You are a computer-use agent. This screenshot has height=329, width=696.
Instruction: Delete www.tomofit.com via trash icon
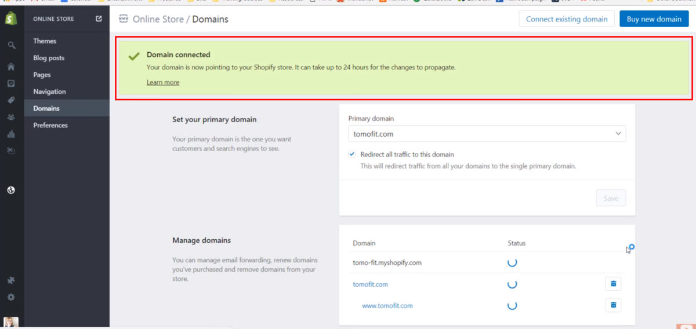click(x=613, y=305)
